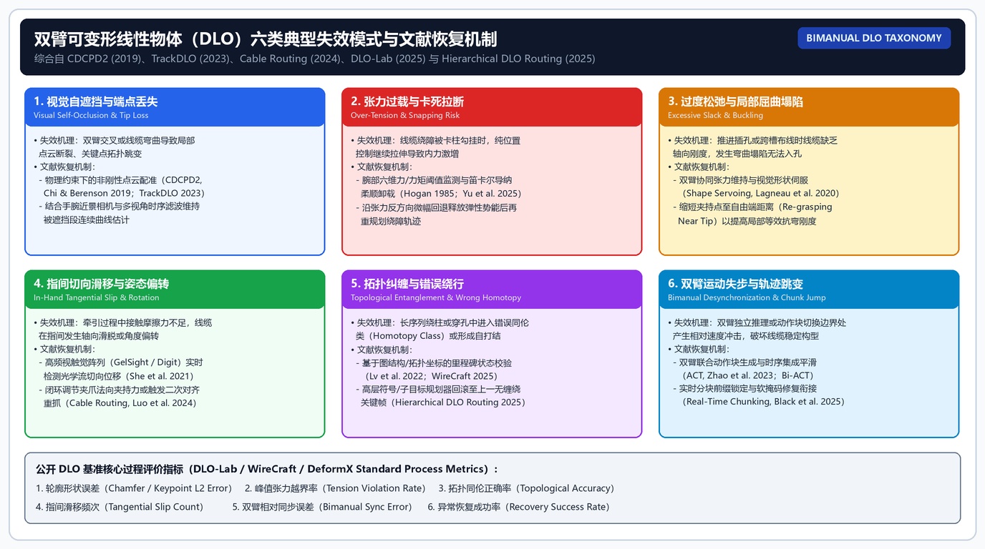985x549 pixels.
Task: Click the citation Hogan 1985；Yu et al. 2025
Action: coord(461,193)
